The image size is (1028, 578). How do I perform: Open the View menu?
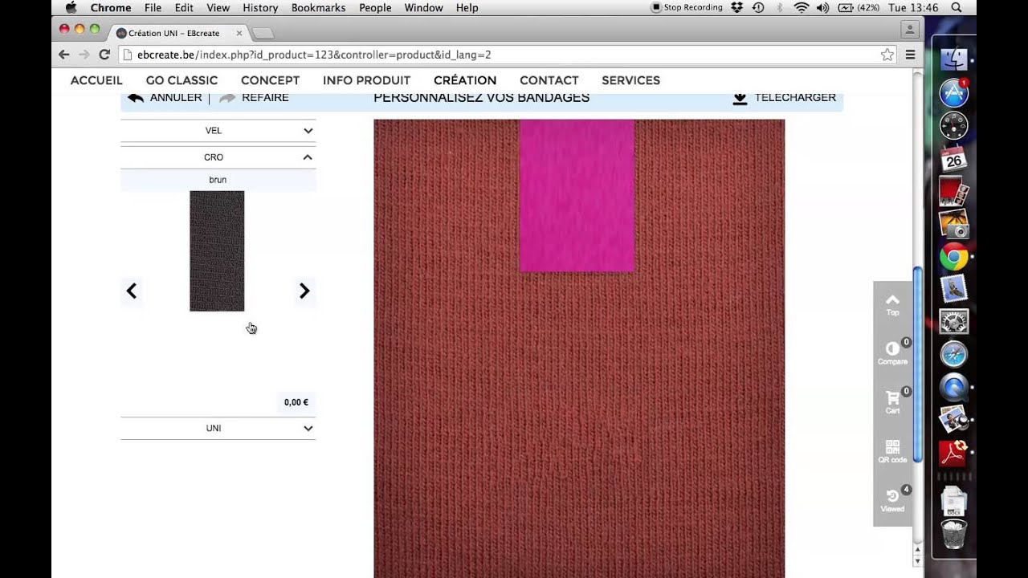[218, 7]
